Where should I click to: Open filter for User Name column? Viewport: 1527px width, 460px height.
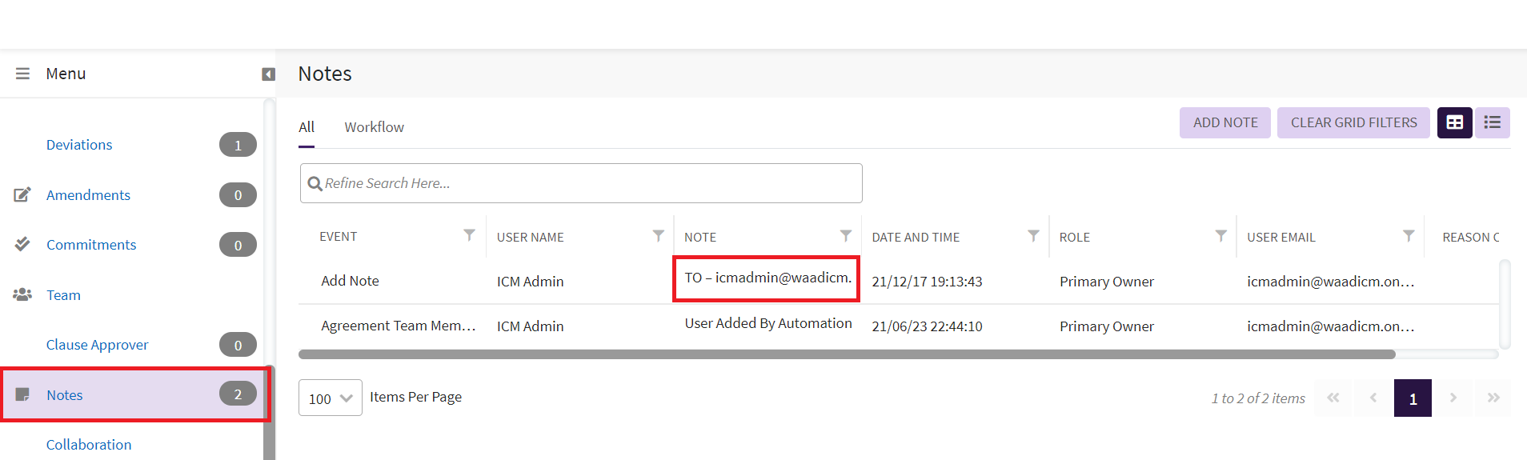click(658, 236)
